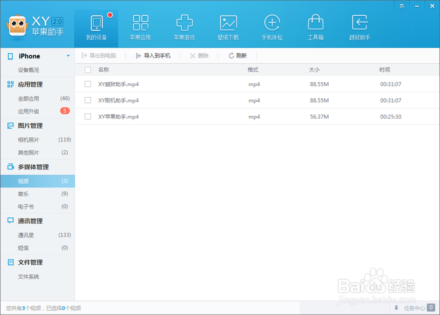Click the 图片管理 section icon

click(11, 126)
